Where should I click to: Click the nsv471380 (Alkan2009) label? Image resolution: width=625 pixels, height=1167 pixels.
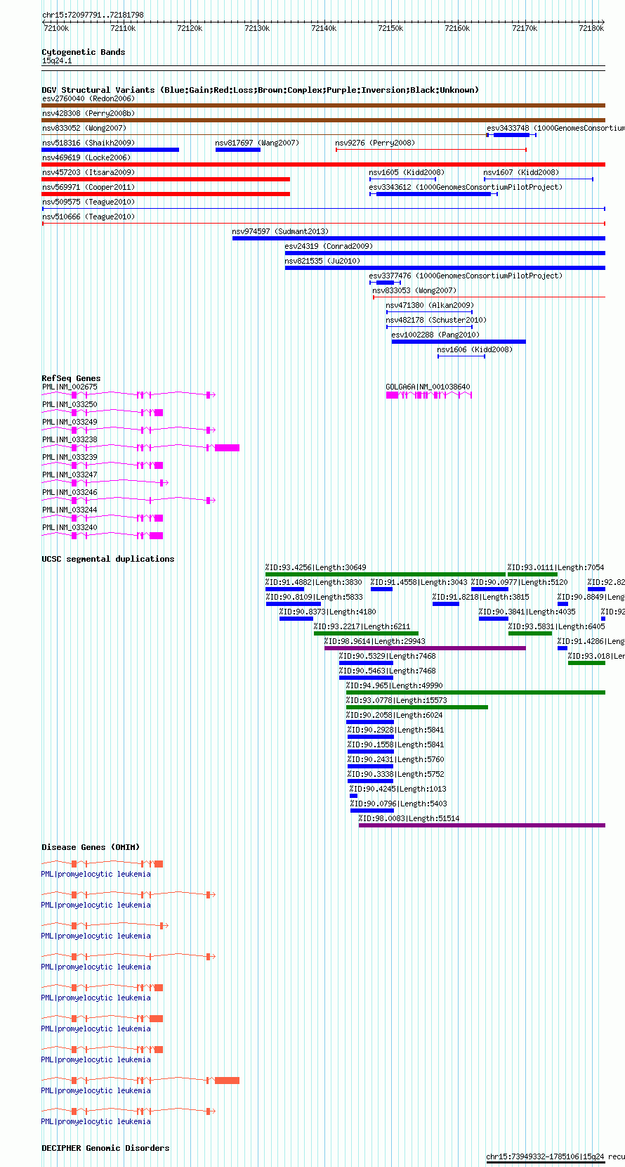tap(430, 305)
